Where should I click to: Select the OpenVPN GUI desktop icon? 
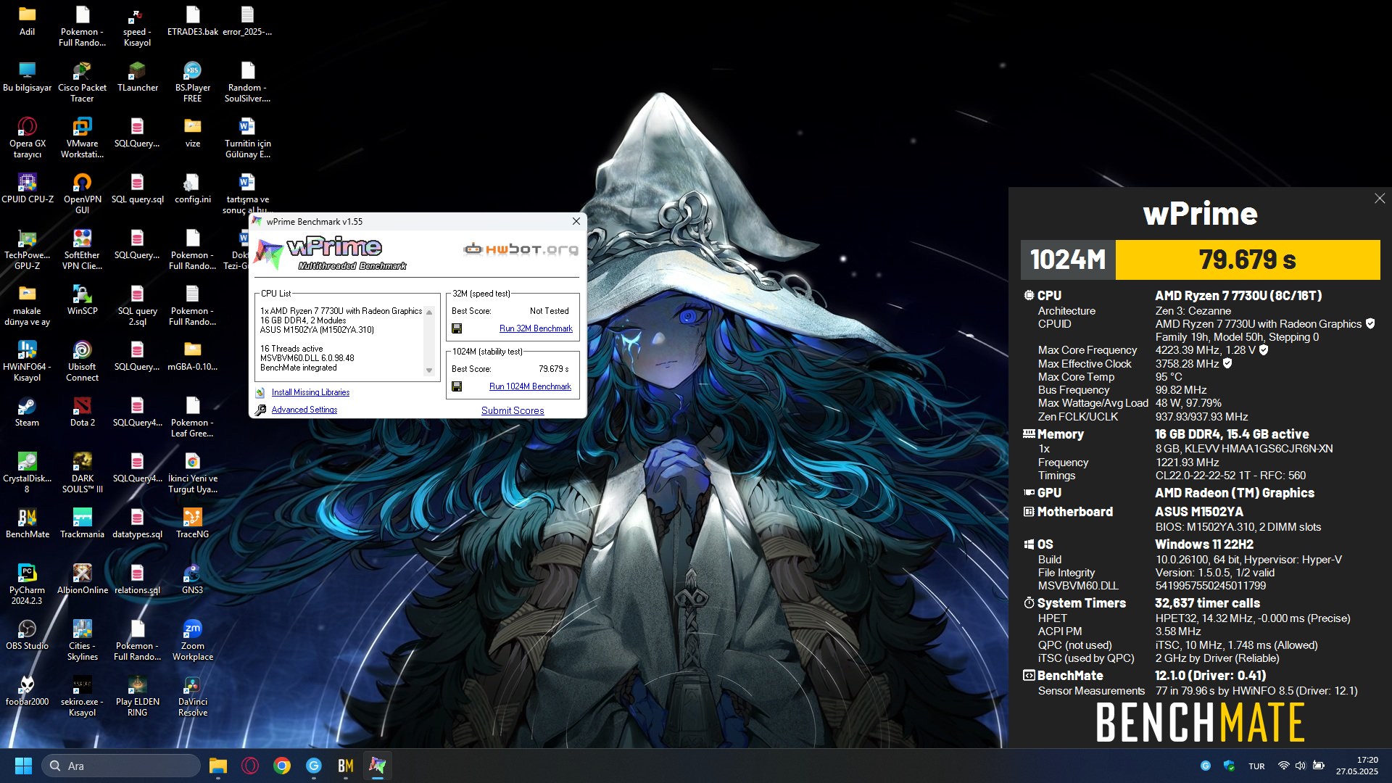(x=82, y=193)
